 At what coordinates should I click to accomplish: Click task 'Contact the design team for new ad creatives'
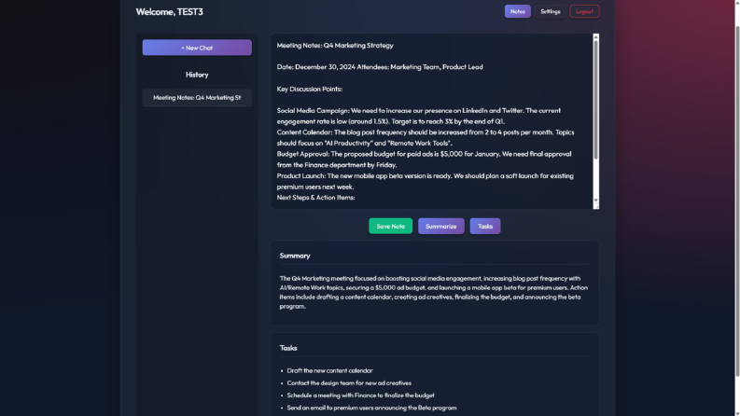(x=349, y=383)
